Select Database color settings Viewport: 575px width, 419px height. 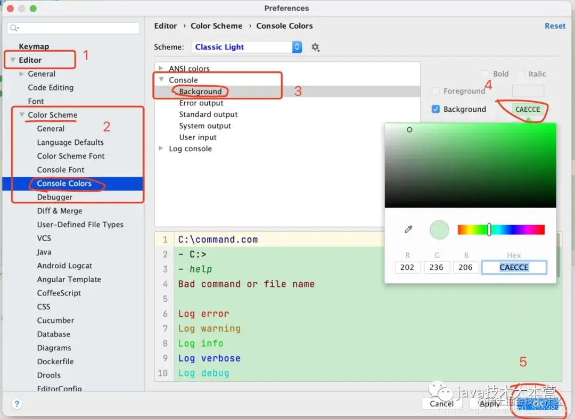[54, 334]
